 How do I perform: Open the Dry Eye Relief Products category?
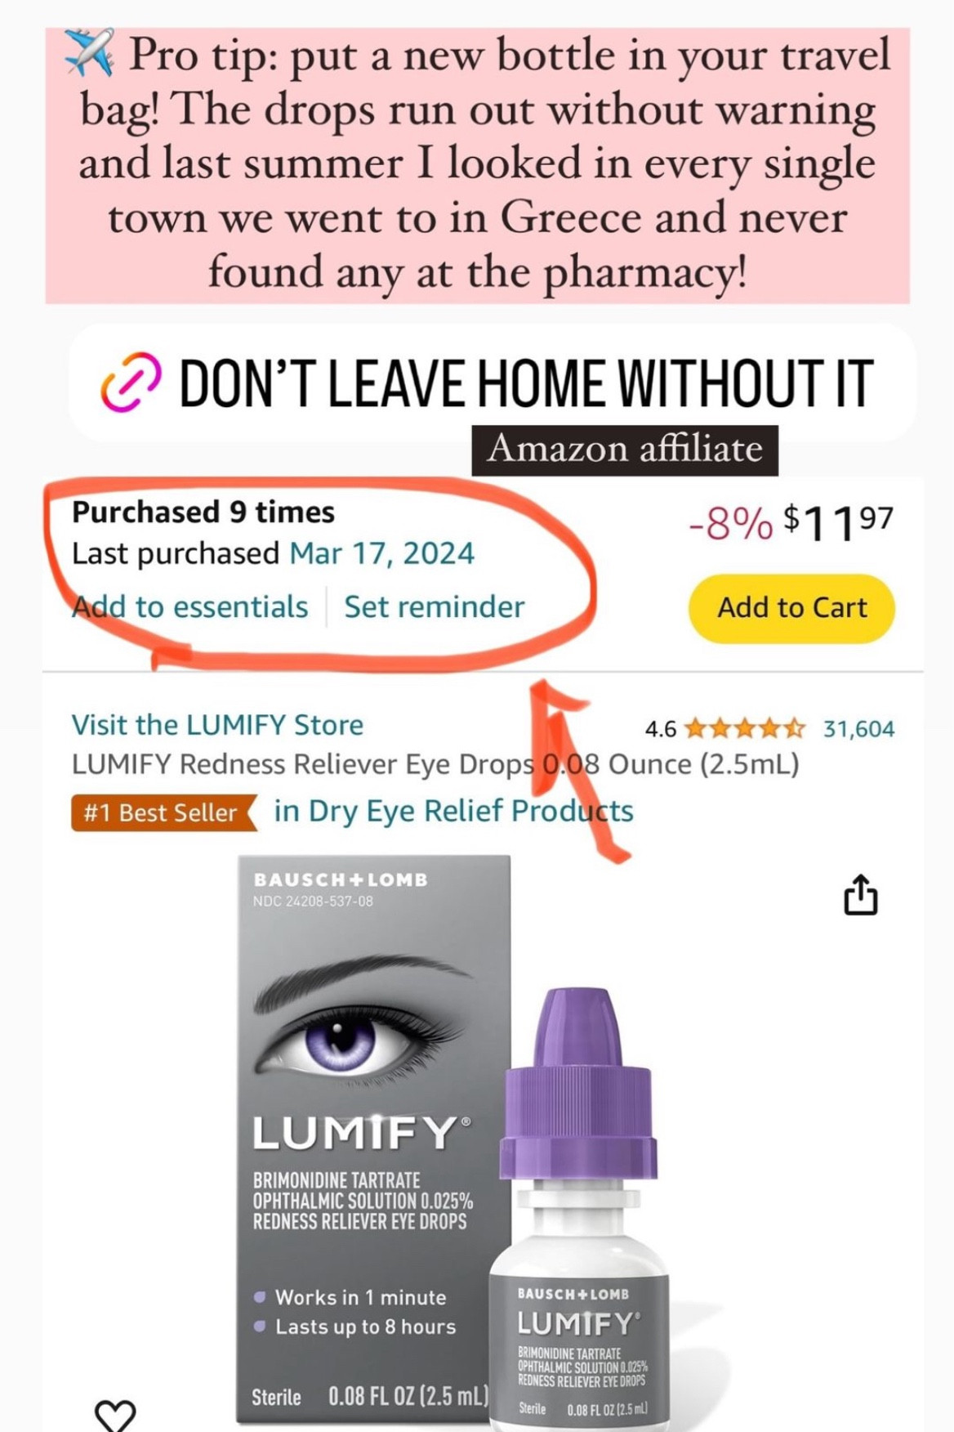[453, 811]
